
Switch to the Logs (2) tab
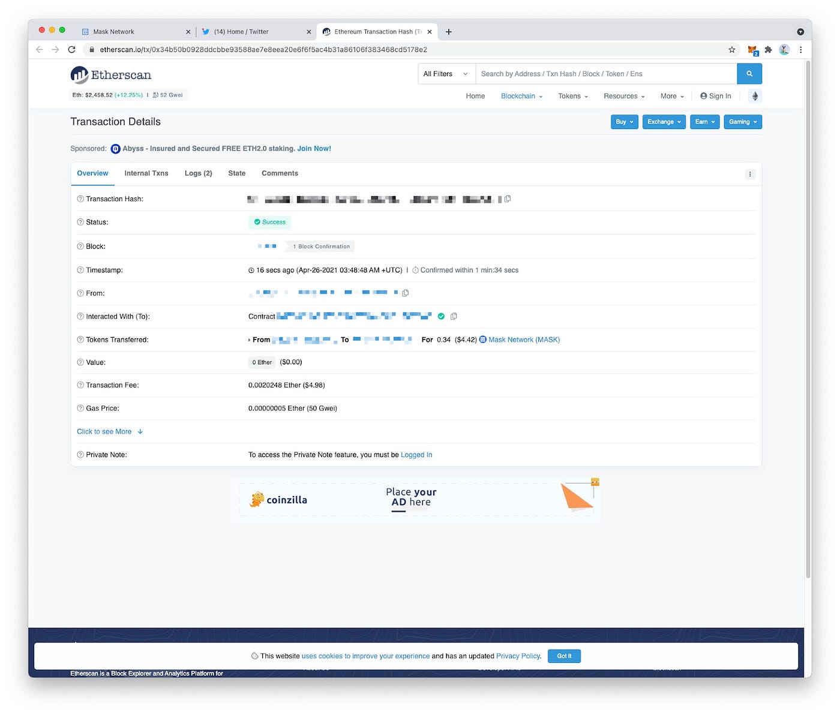(199, 173)
